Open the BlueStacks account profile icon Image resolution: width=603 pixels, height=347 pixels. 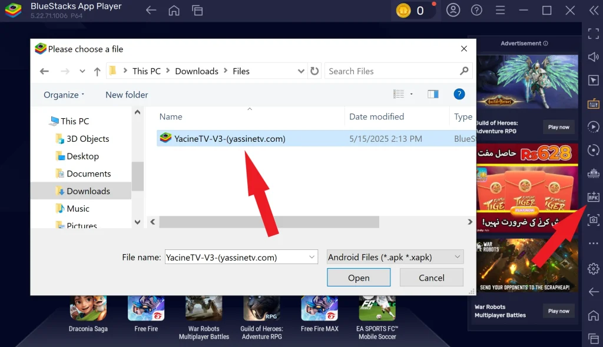453,10
